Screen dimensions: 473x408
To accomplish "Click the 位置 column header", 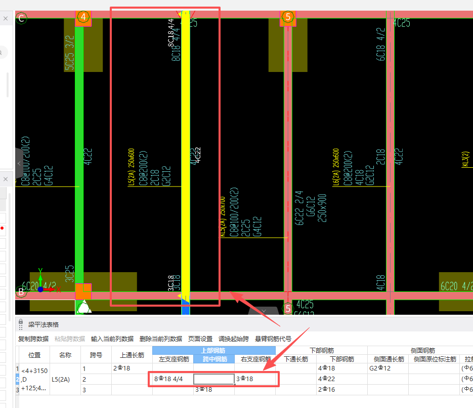I will coord(34,355).
